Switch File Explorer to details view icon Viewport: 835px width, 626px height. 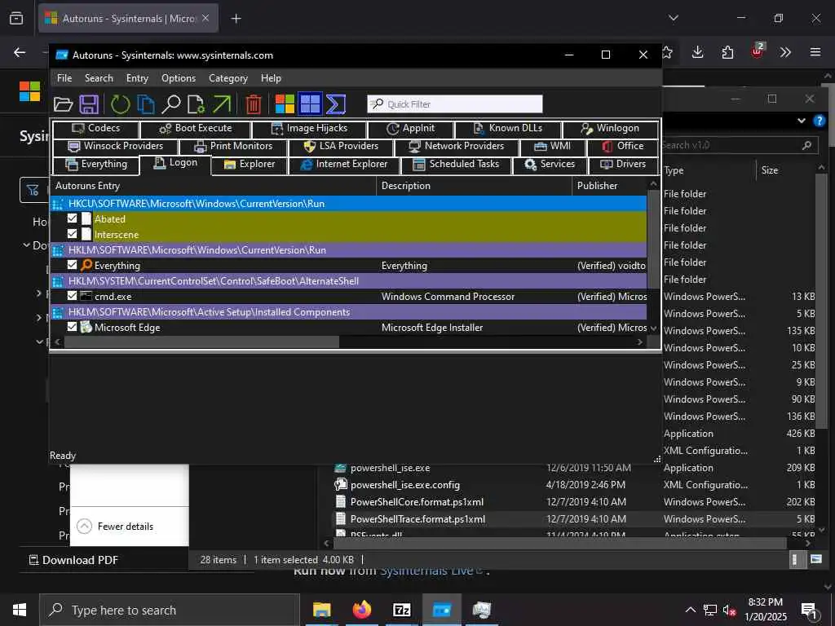click(x=795, y=559)
